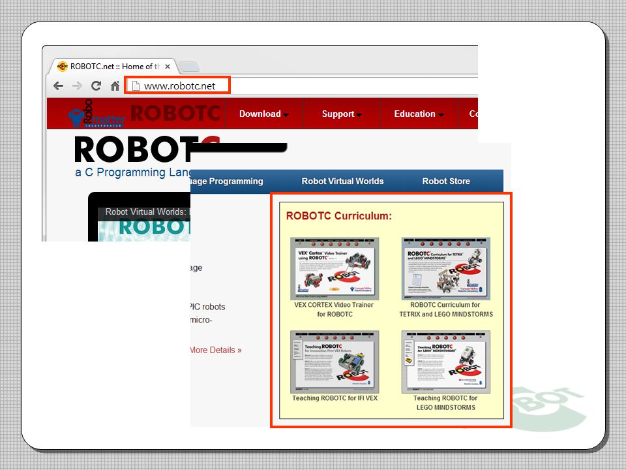Screen dimensions: 626x470
Task: Click Teaching ROBOTC for LEGO MINDSTORMS link
Action: (x=445, y=403)
